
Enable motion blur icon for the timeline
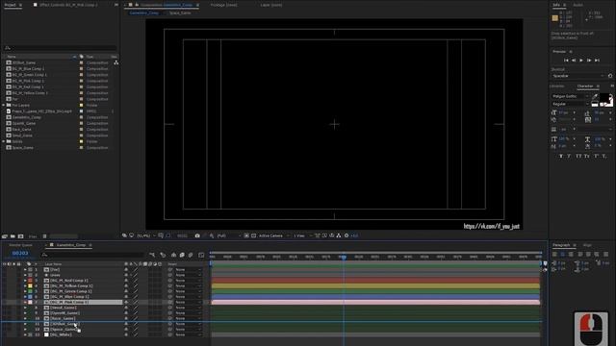pyautogui.click(x=191, y=255)
